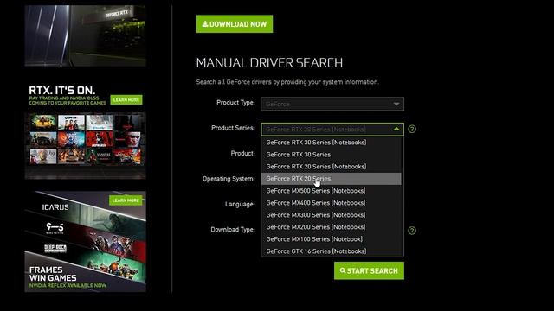Screen dimensions: 554x311
Task: Click the magnifier icon on Start Search
Action: (x=343, y=270)
